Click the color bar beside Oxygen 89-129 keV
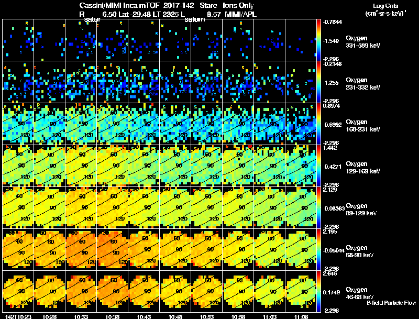Image resolution: width=419 pixels, height=319 pixels. click(318, 207)
